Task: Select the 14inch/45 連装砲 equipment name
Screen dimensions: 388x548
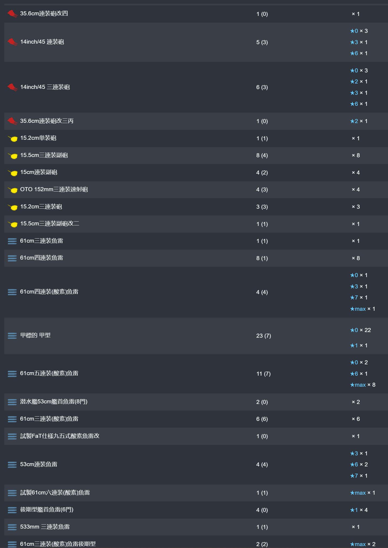Action: click(42, 42)
